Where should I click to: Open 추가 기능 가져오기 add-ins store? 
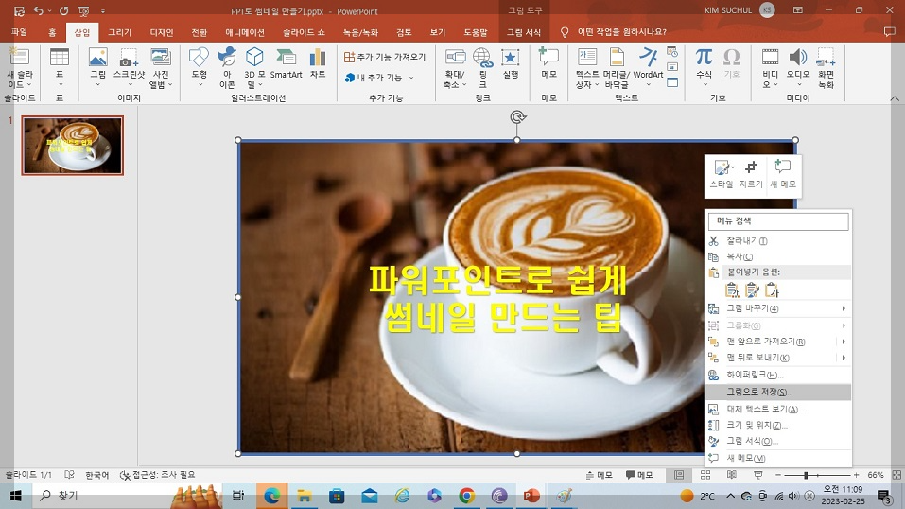pos(385,57)
